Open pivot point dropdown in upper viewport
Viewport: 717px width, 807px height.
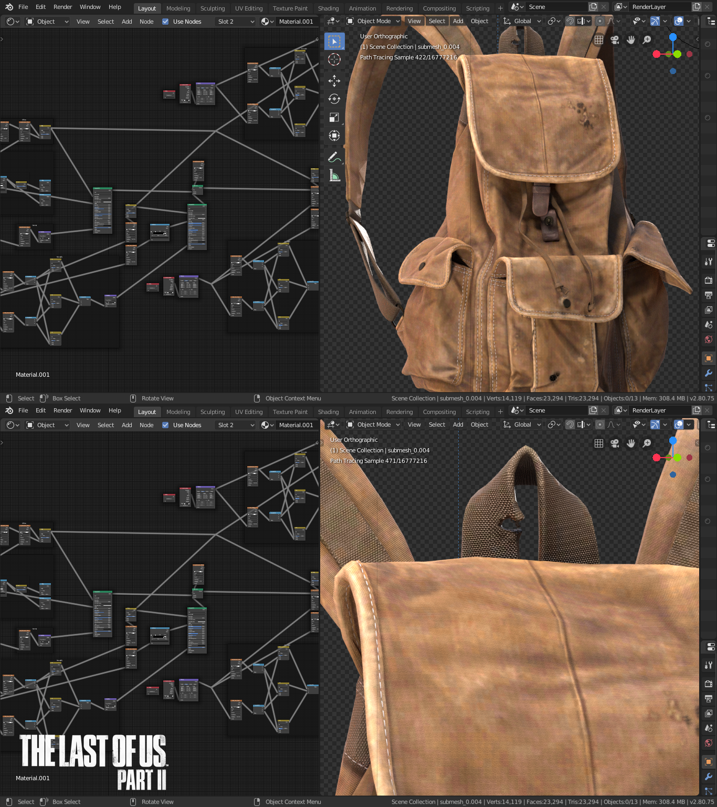click(x=554, y=21)
